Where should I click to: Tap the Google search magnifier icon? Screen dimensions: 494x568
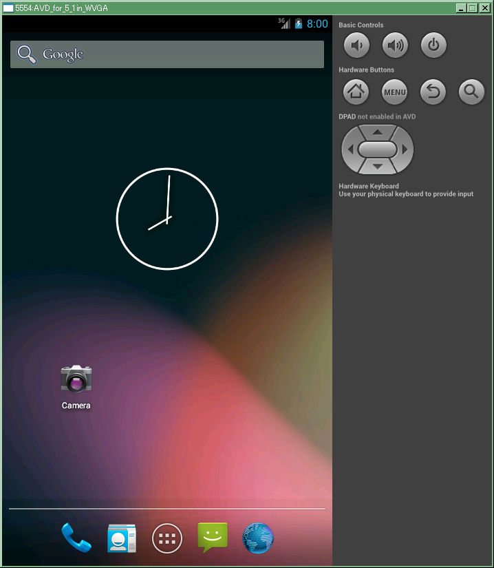27,54
